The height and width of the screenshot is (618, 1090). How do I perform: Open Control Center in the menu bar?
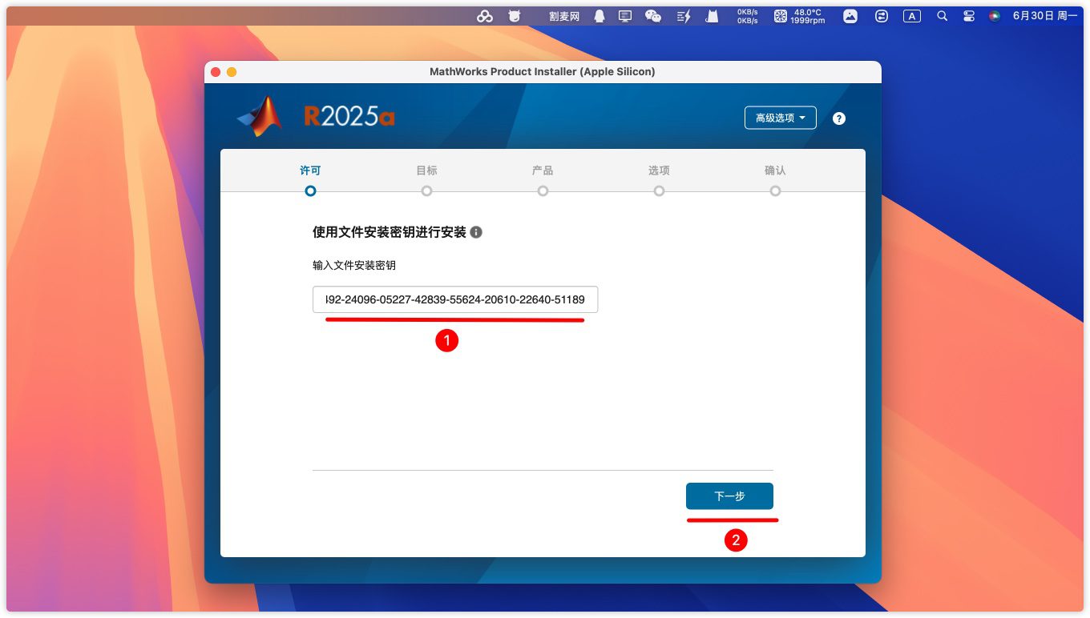coord(968,16)
